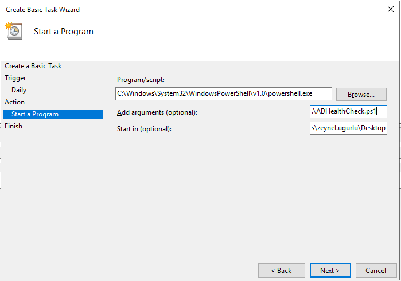The image size is (401, 281).
Task: Click the Start in (optional) label
Action: coord(144,129)
